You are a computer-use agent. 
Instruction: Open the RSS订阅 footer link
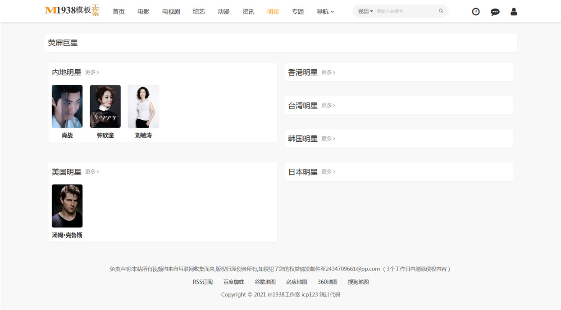203,282
